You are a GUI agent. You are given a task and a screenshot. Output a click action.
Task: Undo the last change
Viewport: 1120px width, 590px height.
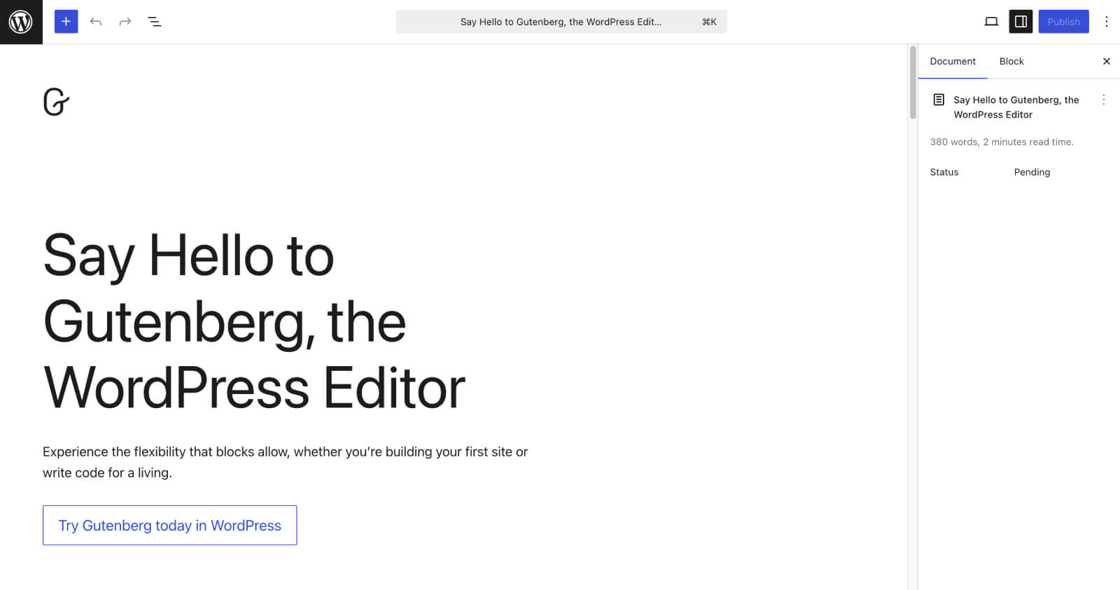[x=96, y=21]
